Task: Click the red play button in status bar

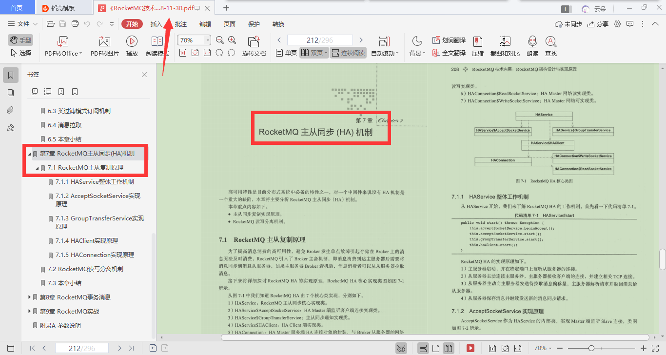Action: 470,348
